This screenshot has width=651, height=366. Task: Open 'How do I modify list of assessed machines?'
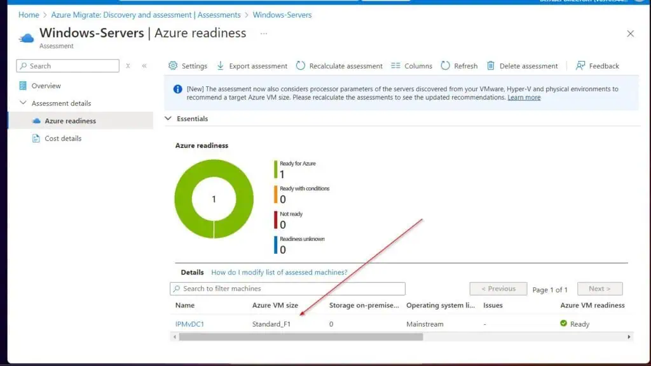[279, 272]
